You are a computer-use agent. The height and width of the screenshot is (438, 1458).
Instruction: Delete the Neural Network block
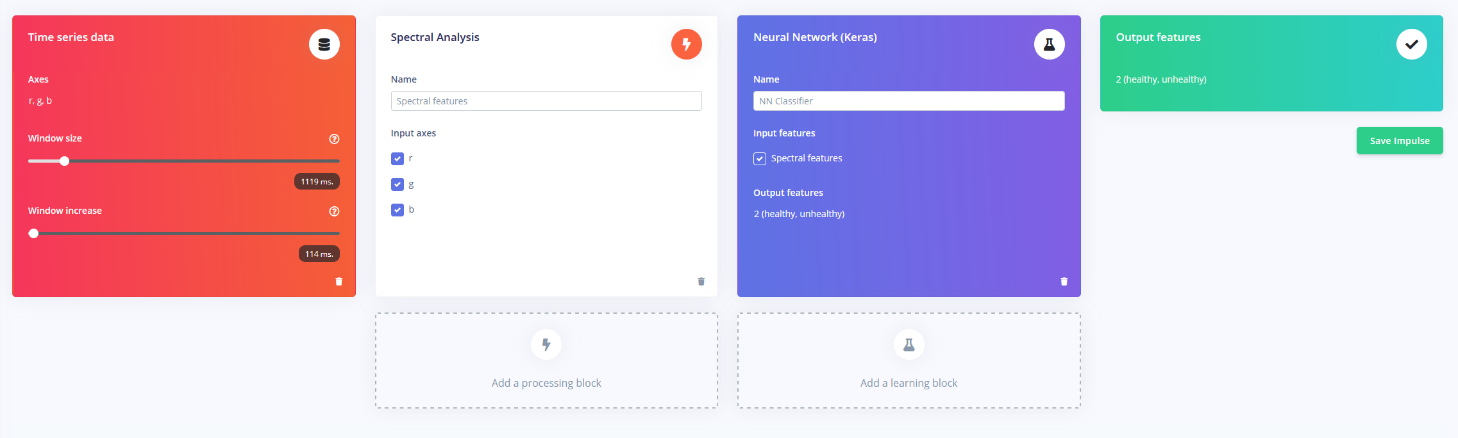click(x=1064, y=281)
